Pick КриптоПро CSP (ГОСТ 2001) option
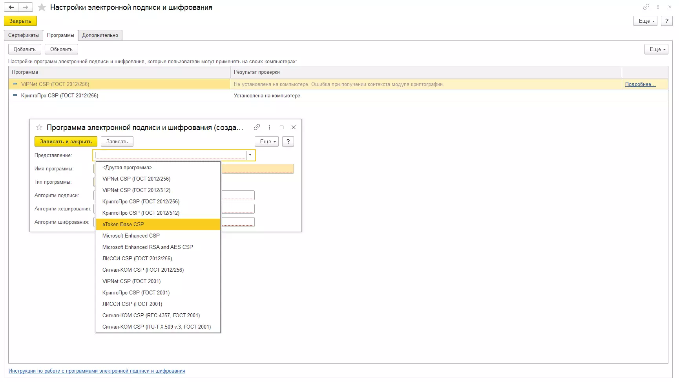Image resolution: width=679 pixels, height=382 pixels. (158, 293)
